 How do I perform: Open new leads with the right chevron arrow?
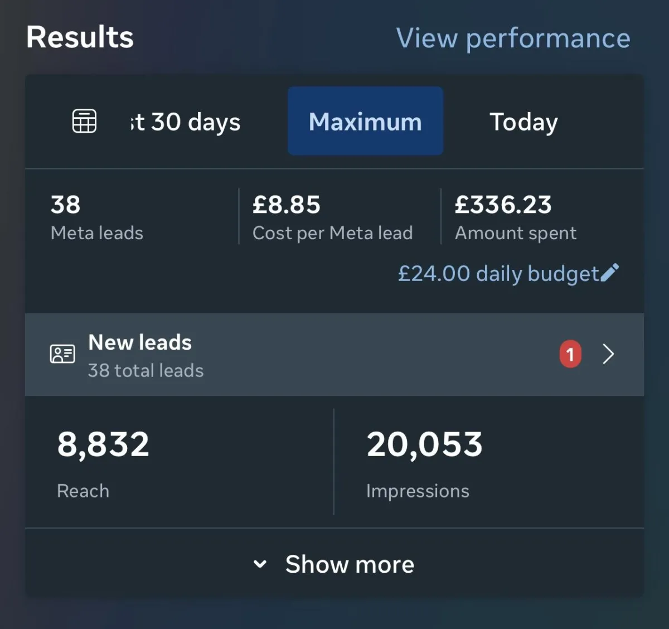pos(608,354)
